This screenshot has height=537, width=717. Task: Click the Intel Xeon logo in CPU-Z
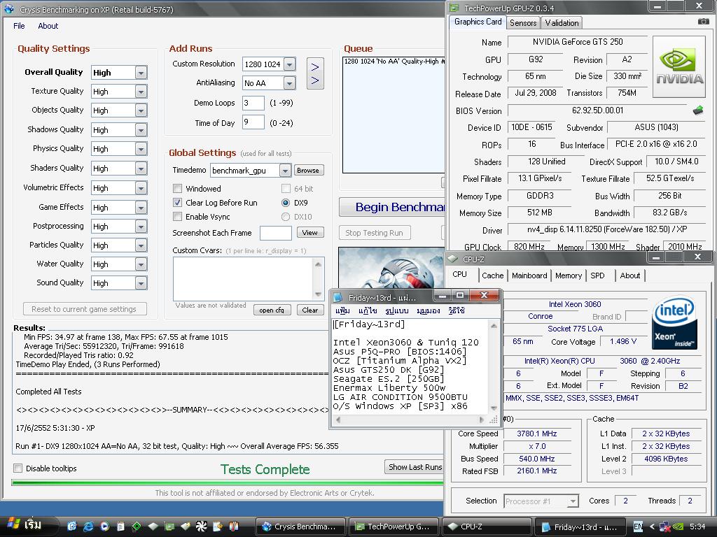(674, 323)
